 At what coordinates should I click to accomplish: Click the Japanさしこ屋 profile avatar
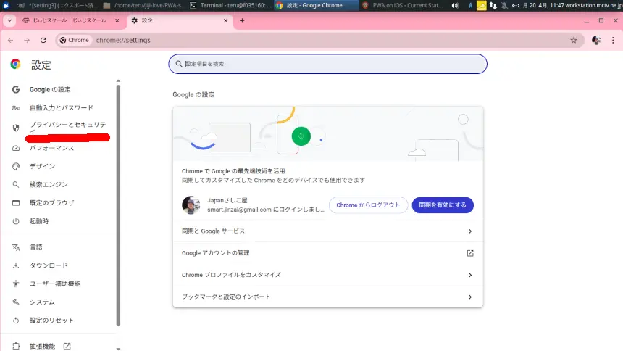191,205
